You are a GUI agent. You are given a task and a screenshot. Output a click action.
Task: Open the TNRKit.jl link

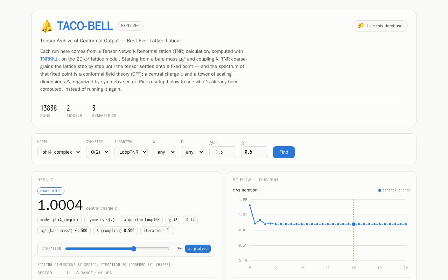49,59
